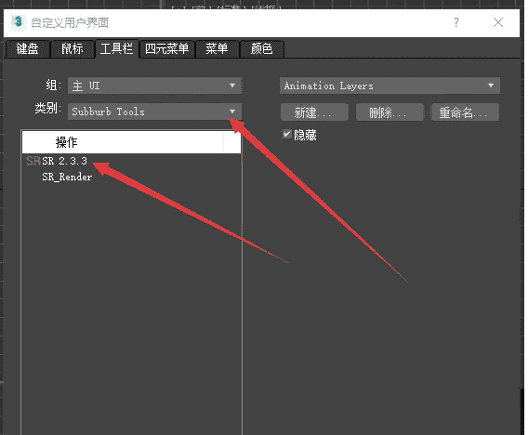Switch to the 键盘 tab
The image size is (528, 435).
coord(27,49)
